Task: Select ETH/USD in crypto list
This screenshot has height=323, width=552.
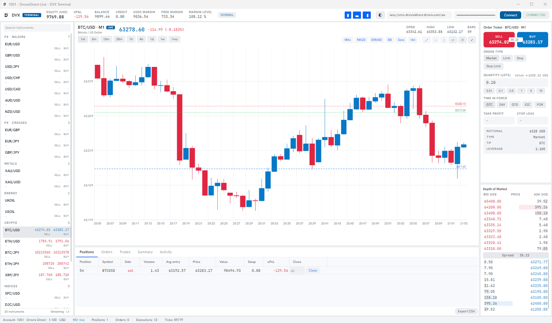Action: click(37, 243)
